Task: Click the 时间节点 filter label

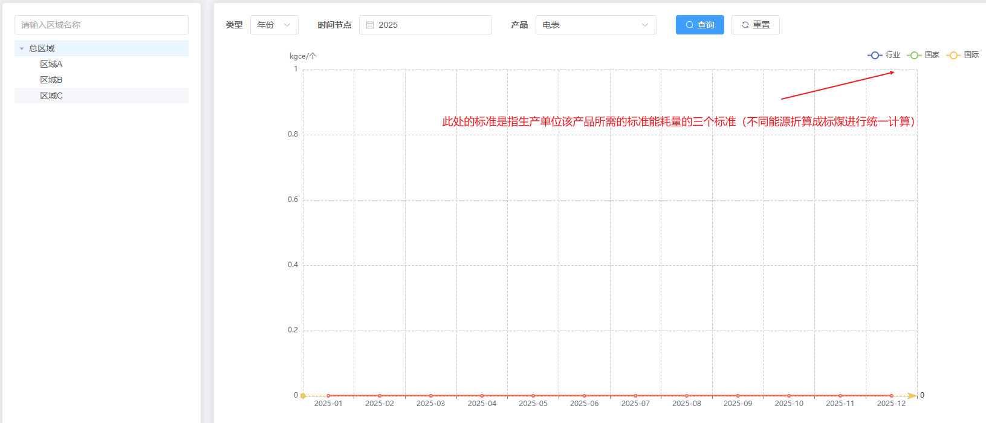Action: (x=334, y=25)
